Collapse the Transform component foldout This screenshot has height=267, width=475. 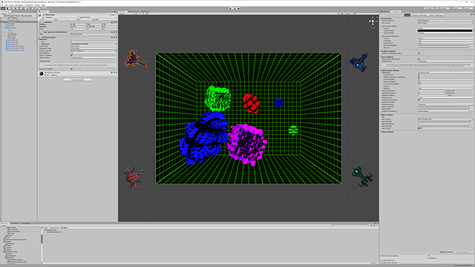[39, 22]
